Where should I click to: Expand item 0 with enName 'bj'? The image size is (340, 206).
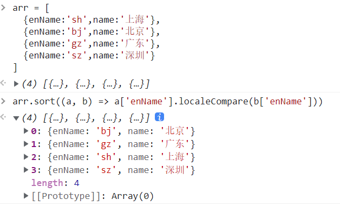pyautogui.click(x=26, y=131)
